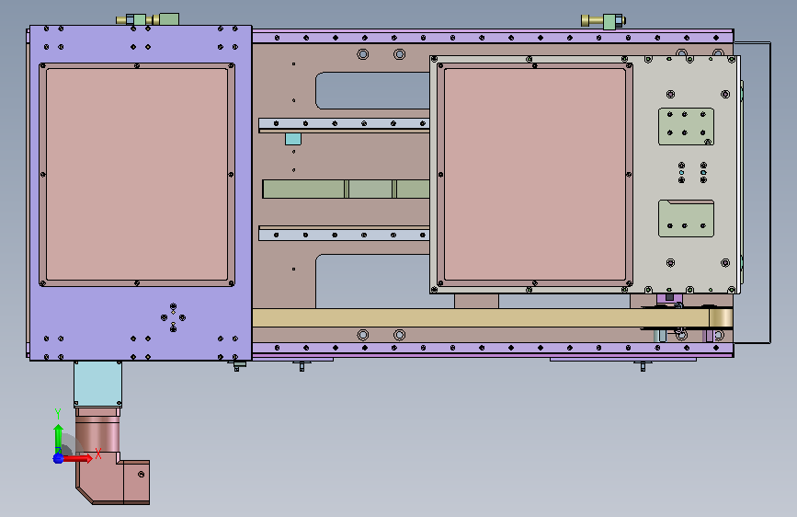797x517 pixels.
Task: Pick the bolt assembly at the top right
Action: (603, 21)
